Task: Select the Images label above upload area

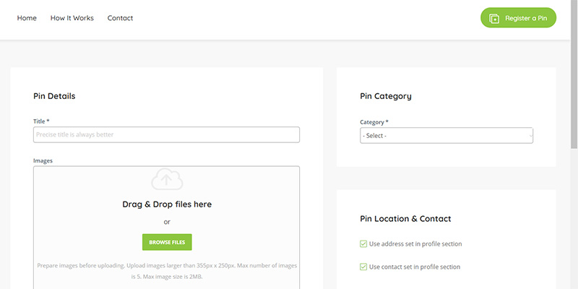Action: point(43,160)
